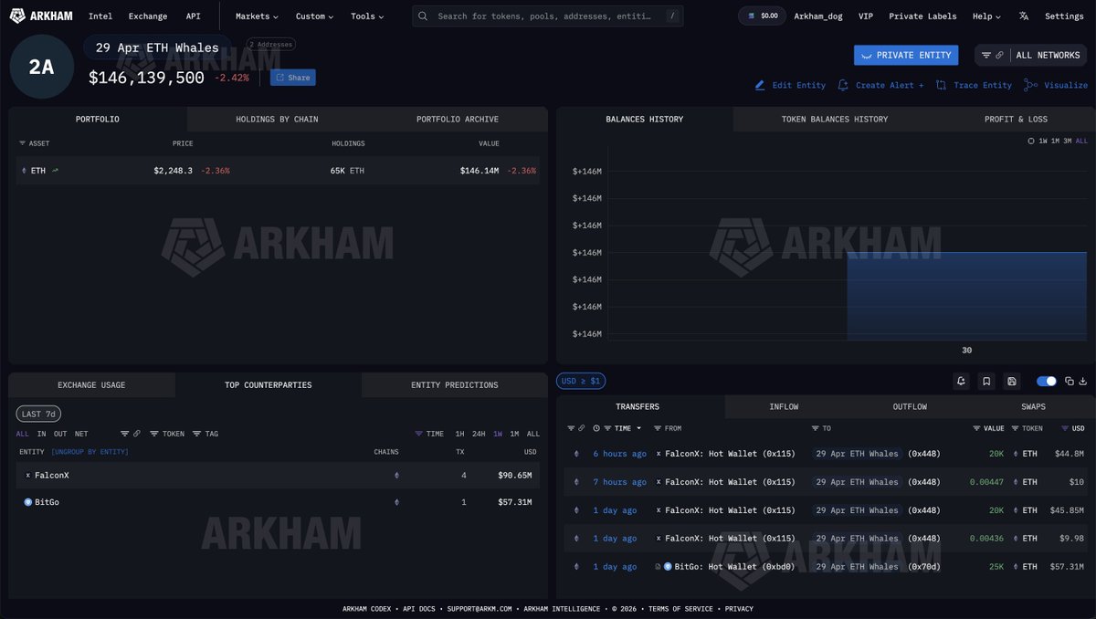Open the language translation icon
1096x619 pixels.
[1024, 16]
